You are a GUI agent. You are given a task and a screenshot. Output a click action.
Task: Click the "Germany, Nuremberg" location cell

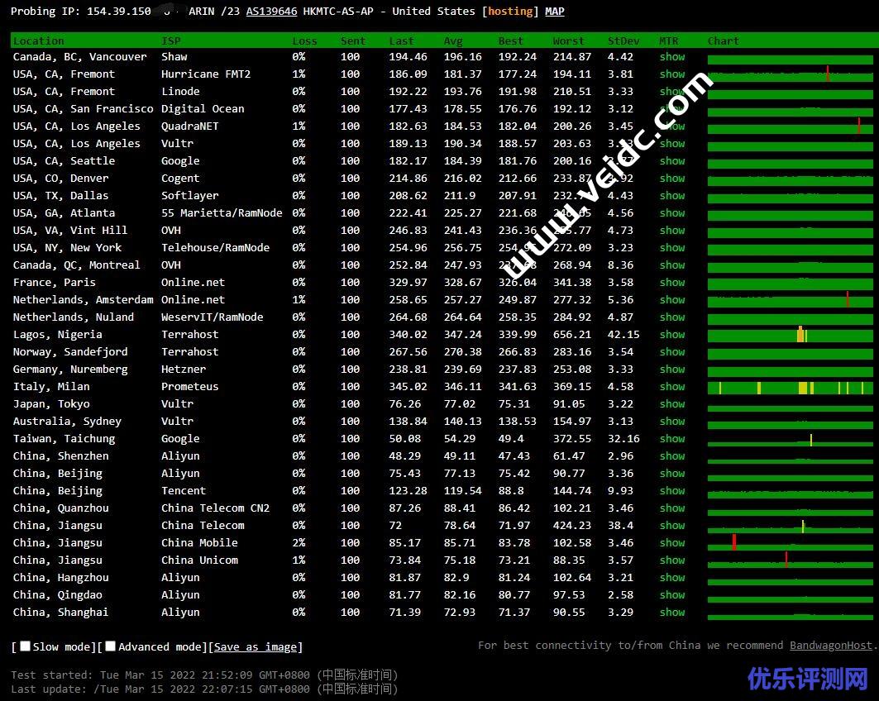coord(70,370)
